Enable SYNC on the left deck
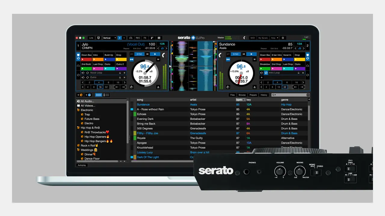The image size is (385, 216). (x=139, y=54)
